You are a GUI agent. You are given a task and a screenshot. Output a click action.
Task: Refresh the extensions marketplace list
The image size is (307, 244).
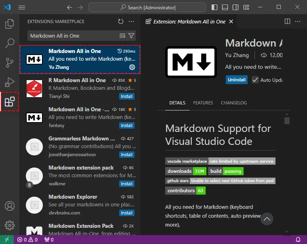121,21
